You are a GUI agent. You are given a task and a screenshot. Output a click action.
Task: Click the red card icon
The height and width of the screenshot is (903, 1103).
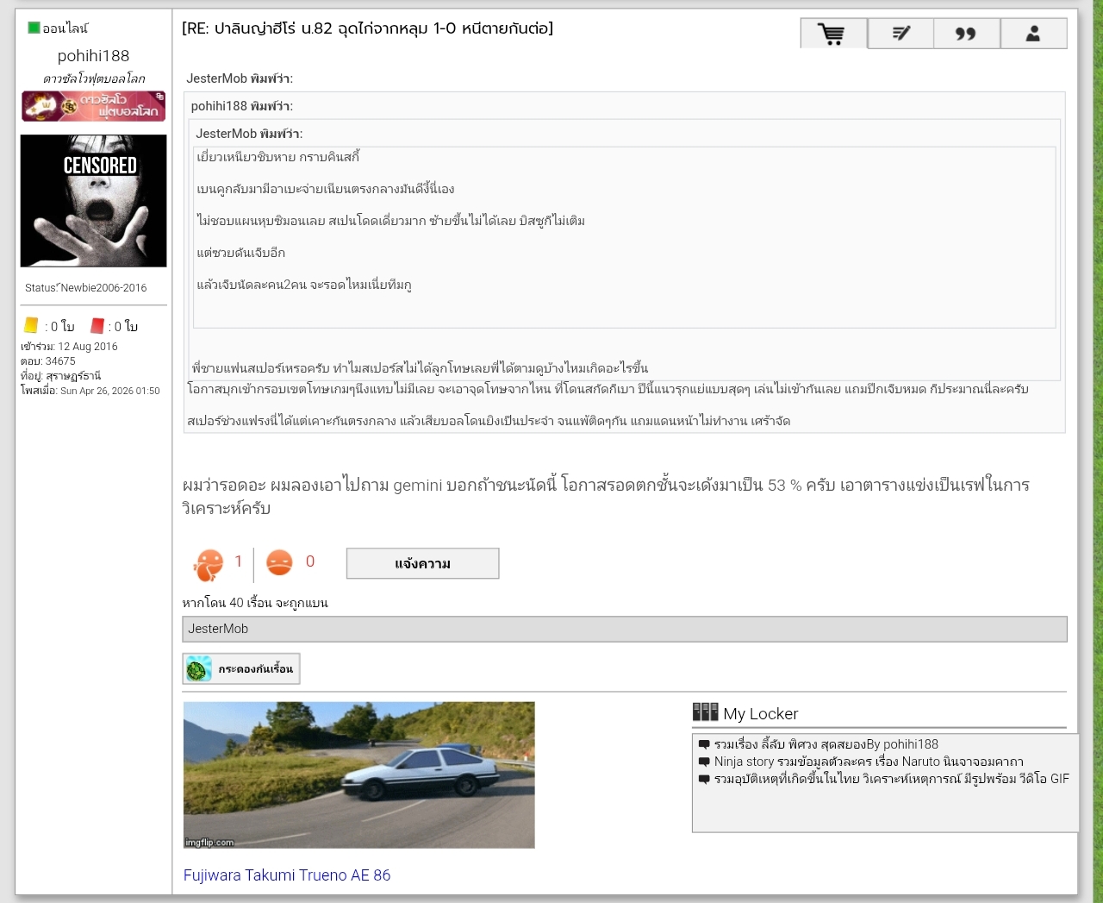97,325
